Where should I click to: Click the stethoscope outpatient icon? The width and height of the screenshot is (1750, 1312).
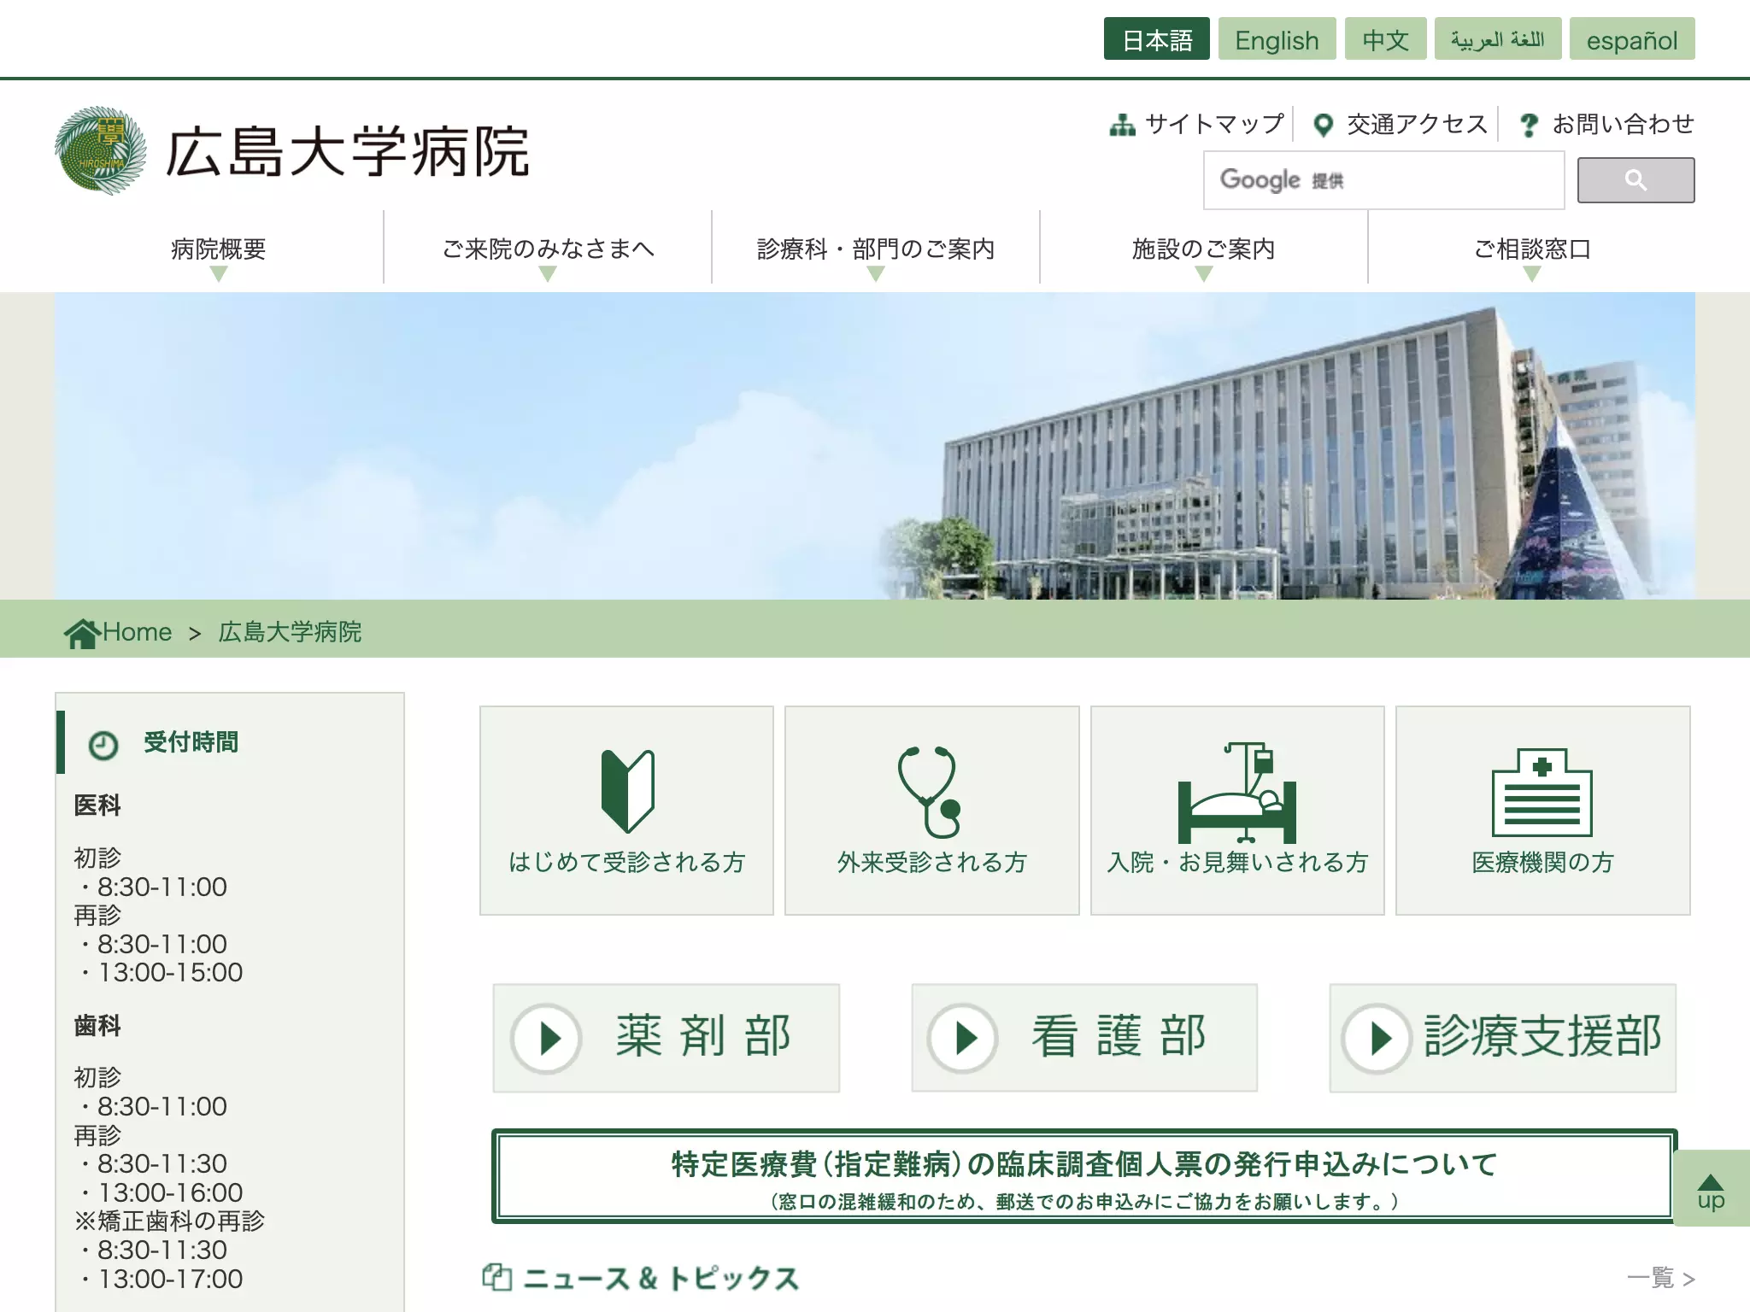tap(930, 792)
